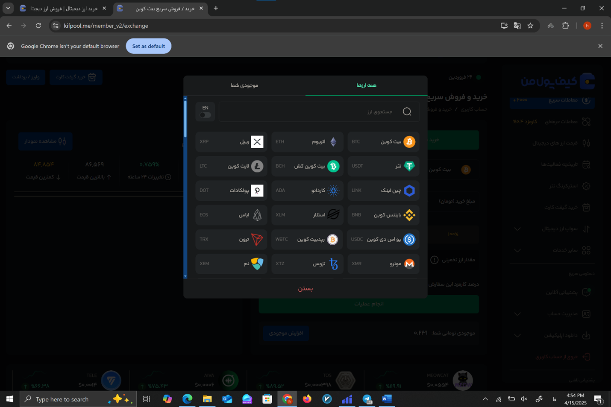
Task: Open پشتیبانی آنلاین support item
Action: click(567, 293)
